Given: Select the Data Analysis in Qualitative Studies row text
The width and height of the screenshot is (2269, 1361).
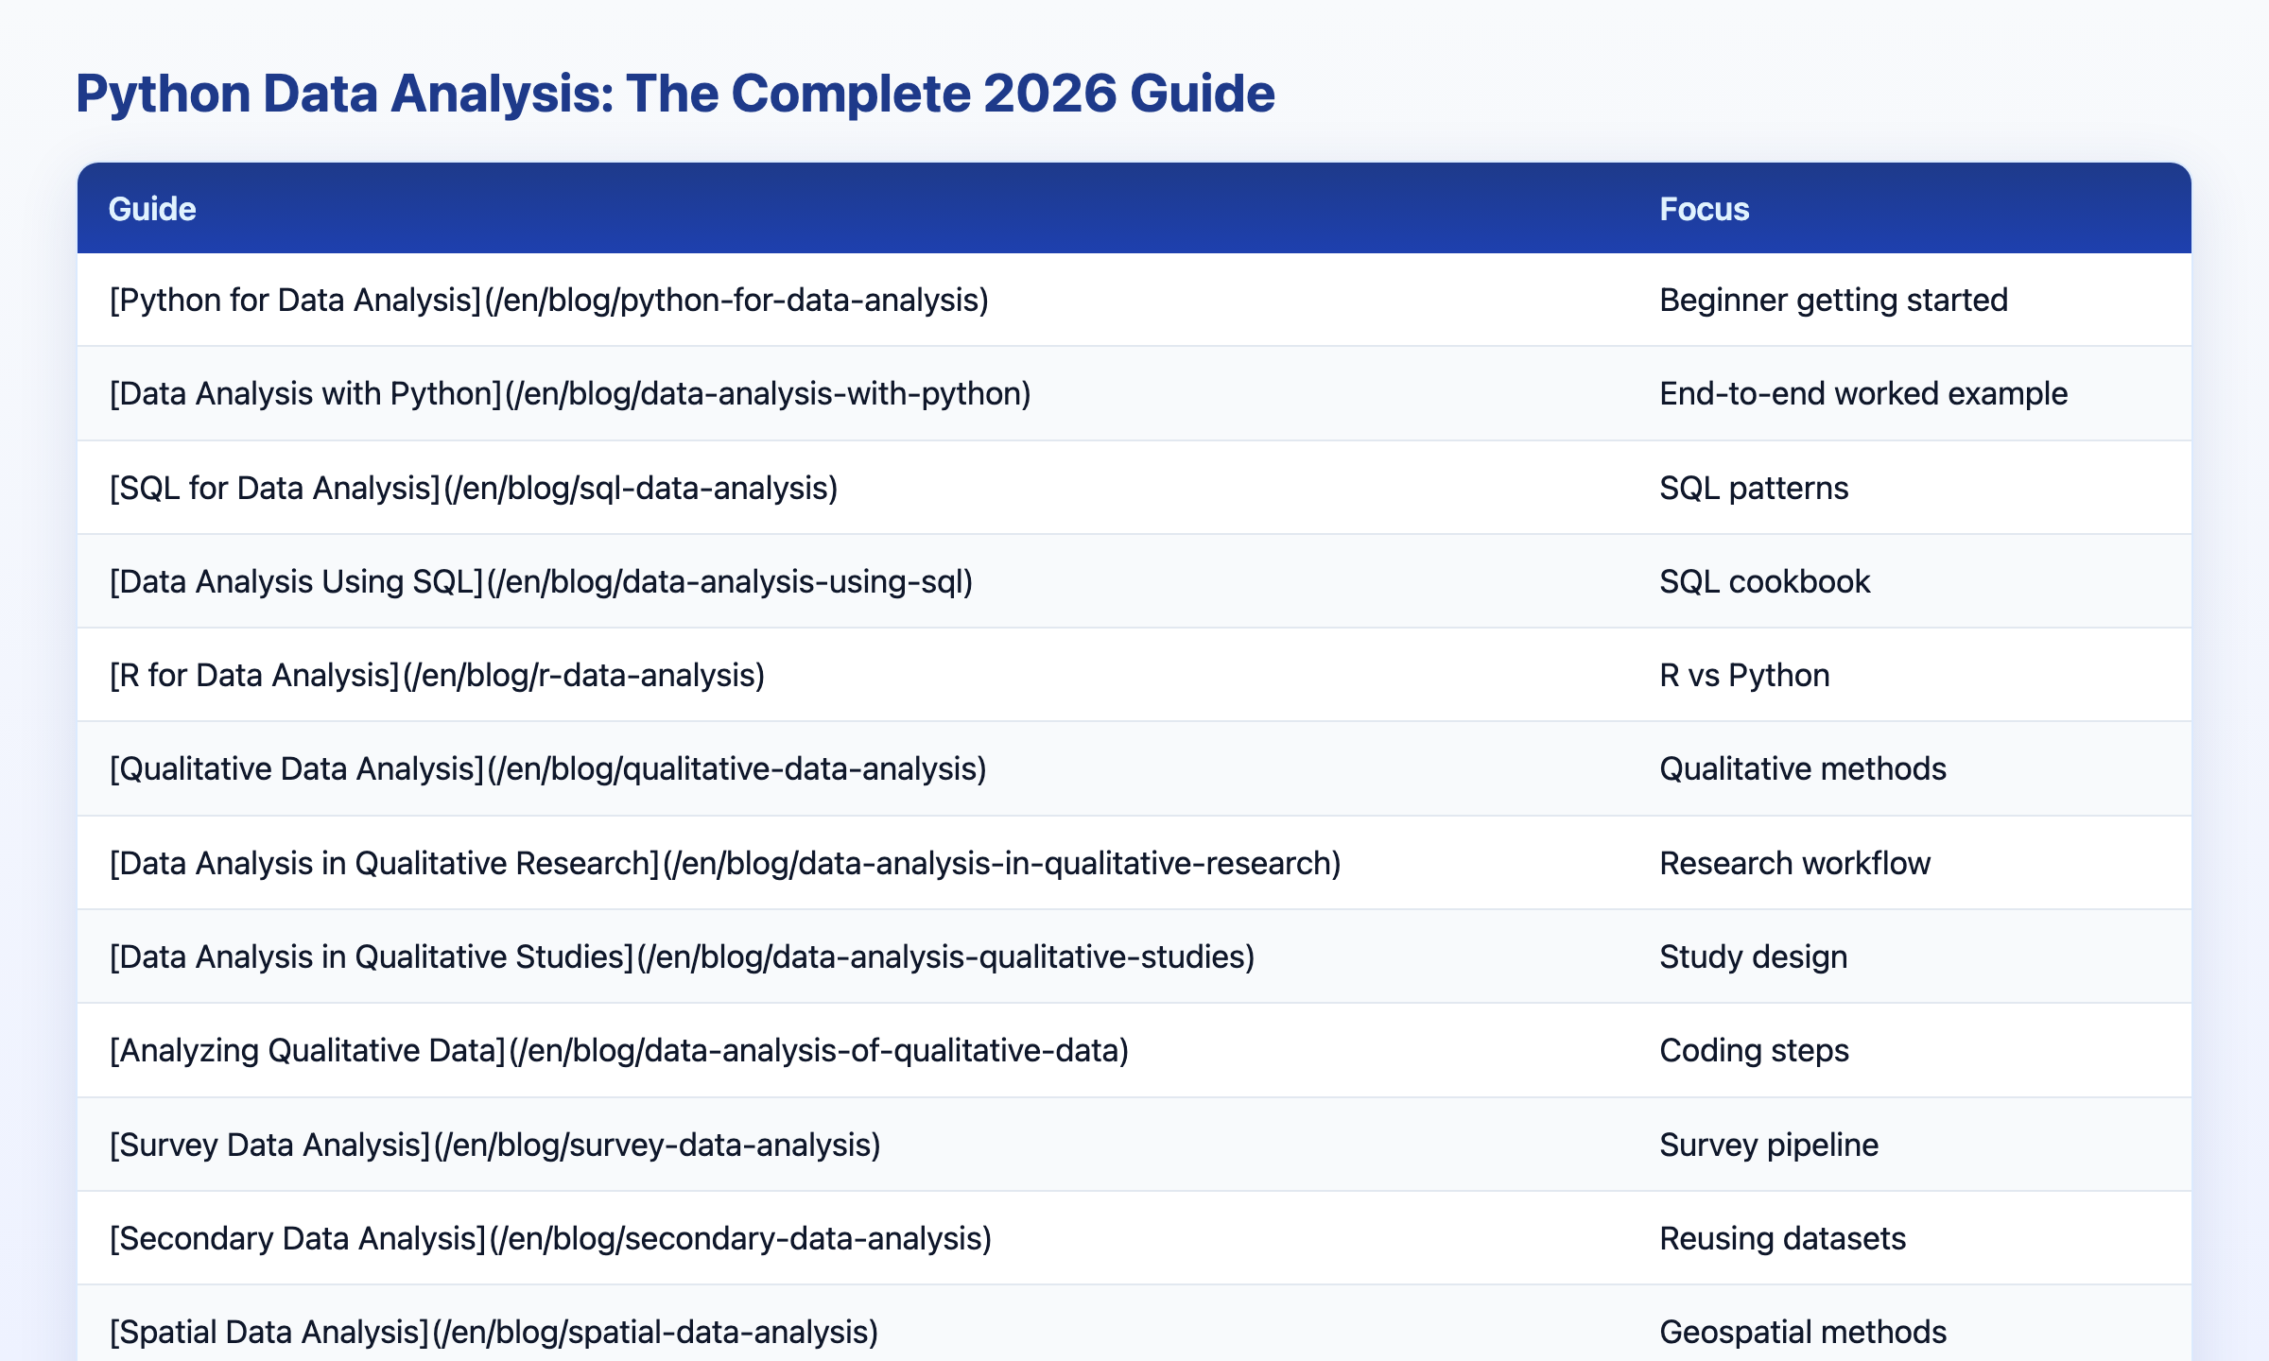Looking at the screenshot, I should [682, 956].
